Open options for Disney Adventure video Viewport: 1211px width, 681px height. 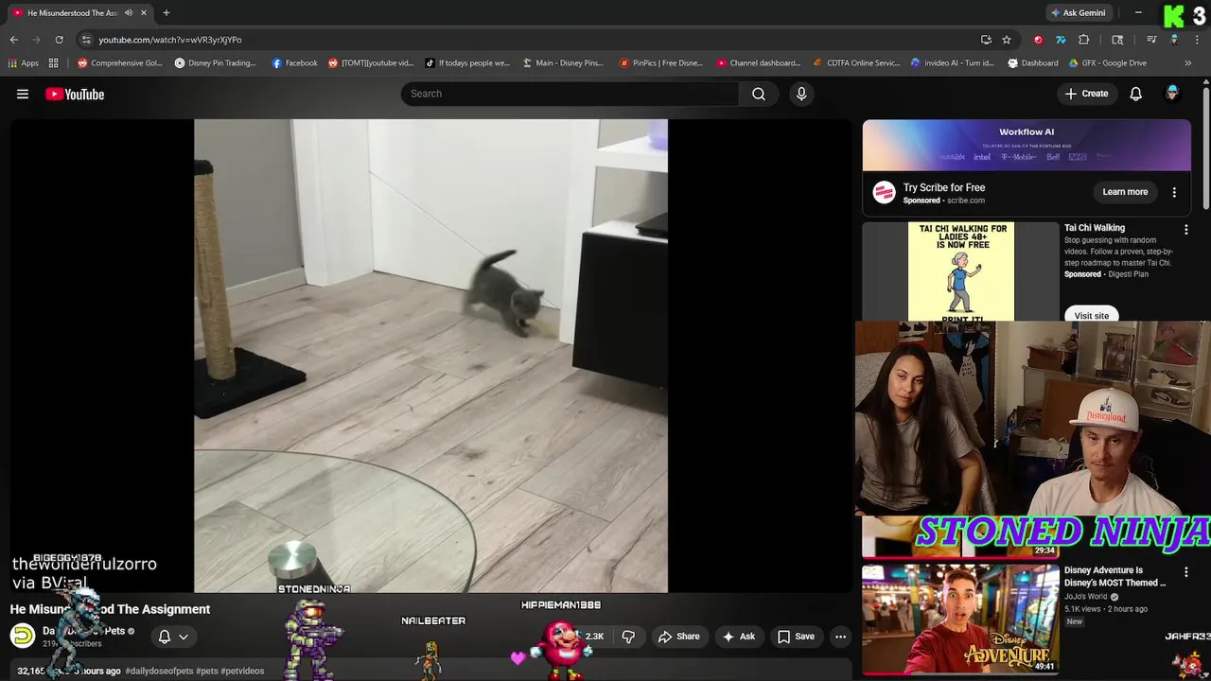coord(1185,572)
